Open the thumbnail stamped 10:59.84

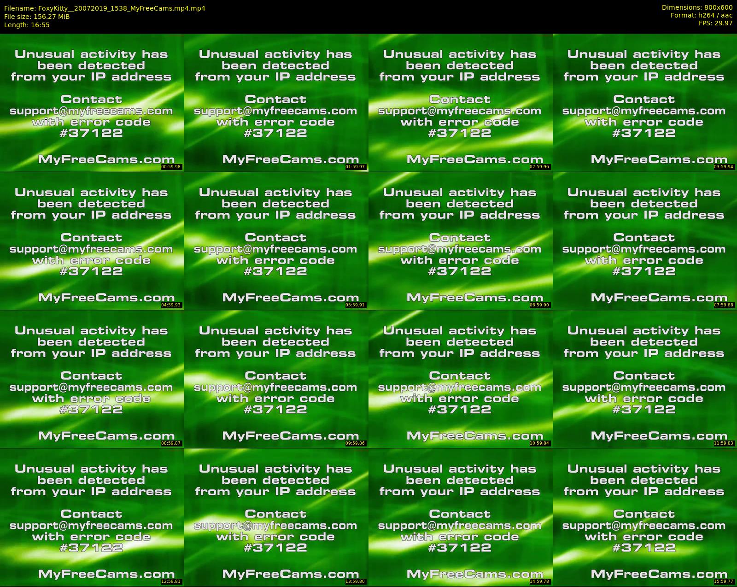(460, 379)
